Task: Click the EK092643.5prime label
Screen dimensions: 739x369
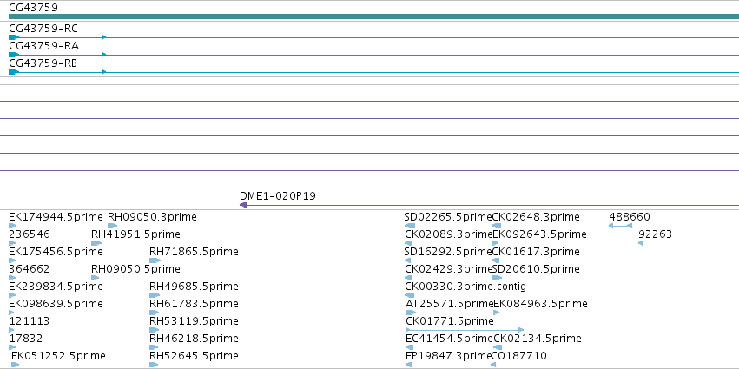Action: [x=539, y=234]
